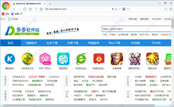Bookmark this page with the star icon left of address bar
This screenshot has width=174, height=107.
pos(41,9)
